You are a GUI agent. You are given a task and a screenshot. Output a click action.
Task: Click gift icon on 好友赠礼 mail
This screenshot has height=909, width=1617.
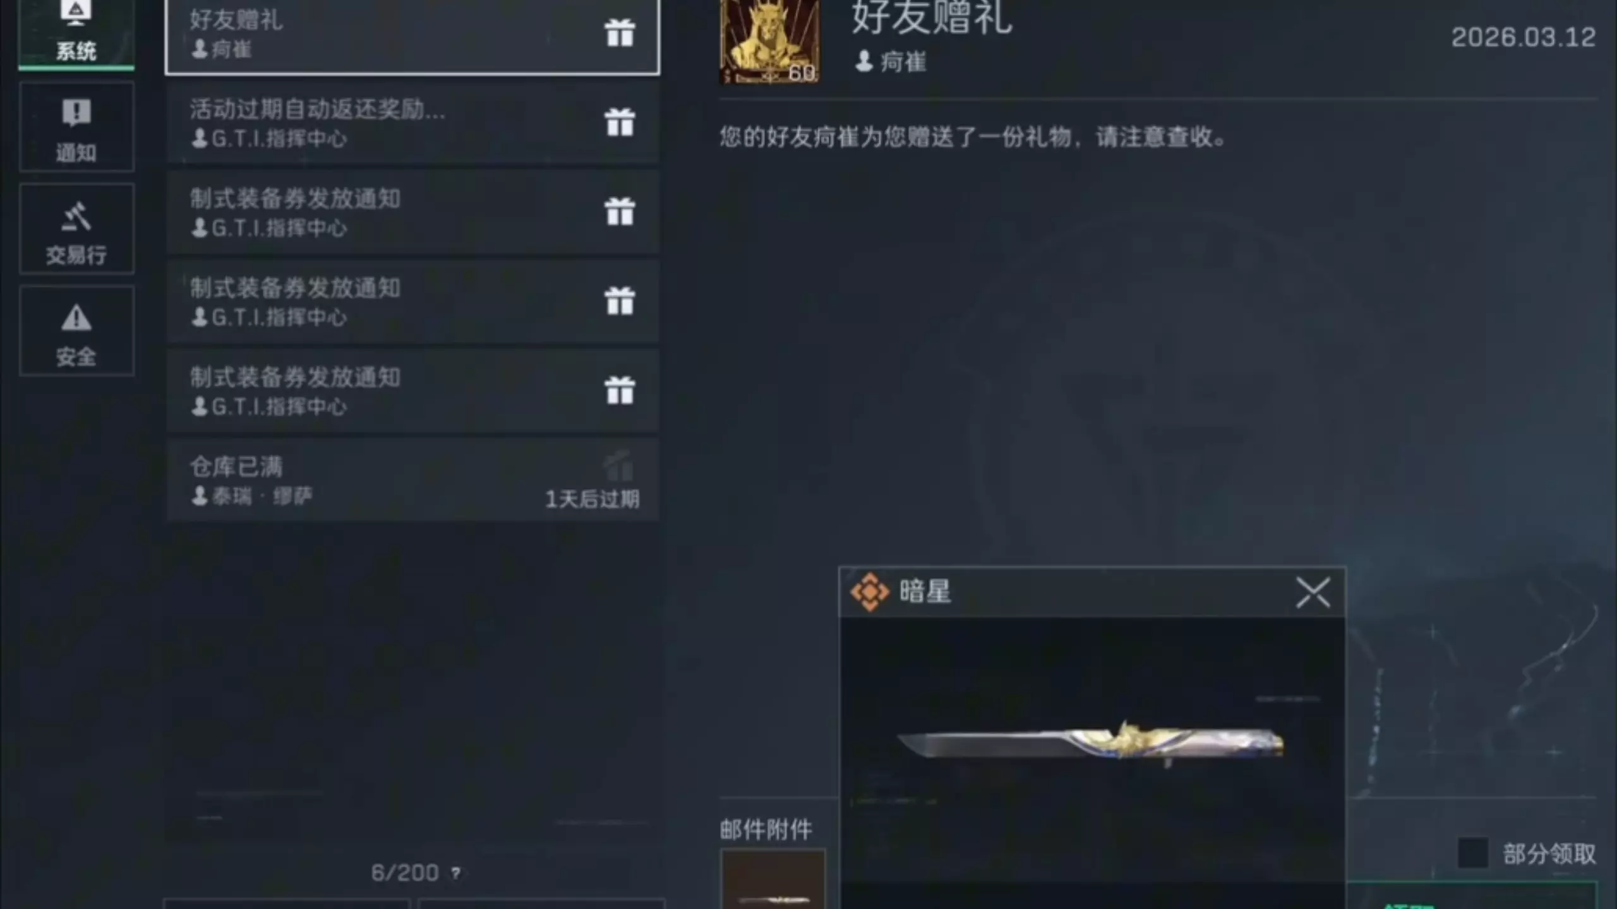pos(620,33)
